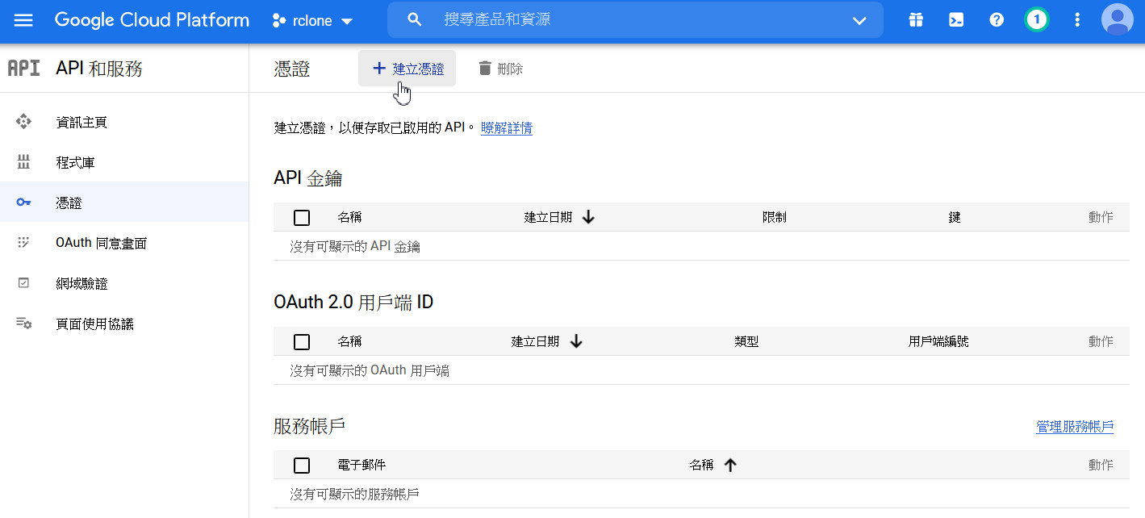Toggle select-all checkbox in API 金鑰 table
Screen dimensions: 1145x518
(302, 218)
